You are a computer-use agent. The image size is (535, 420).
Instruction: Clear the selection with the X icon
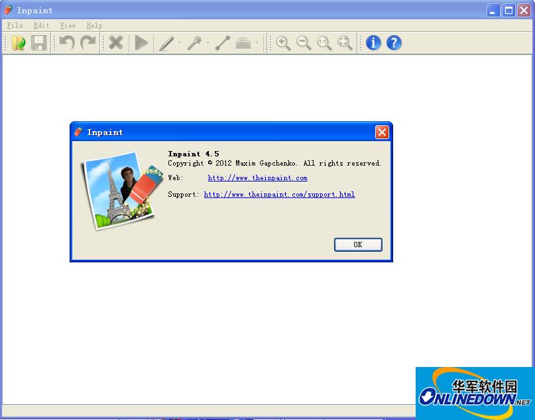point(115,43)
